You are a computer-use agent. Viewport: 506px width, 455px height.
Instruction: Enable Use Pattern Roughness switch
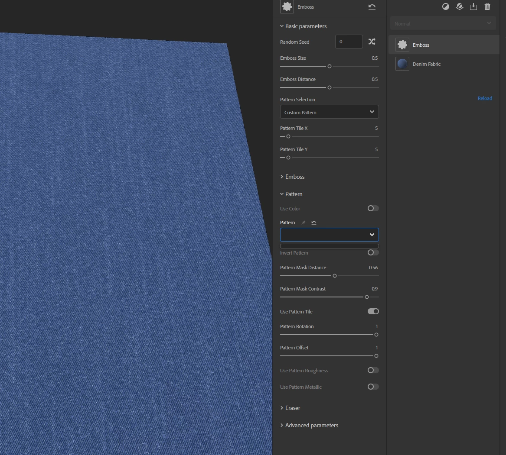[373, 370]
